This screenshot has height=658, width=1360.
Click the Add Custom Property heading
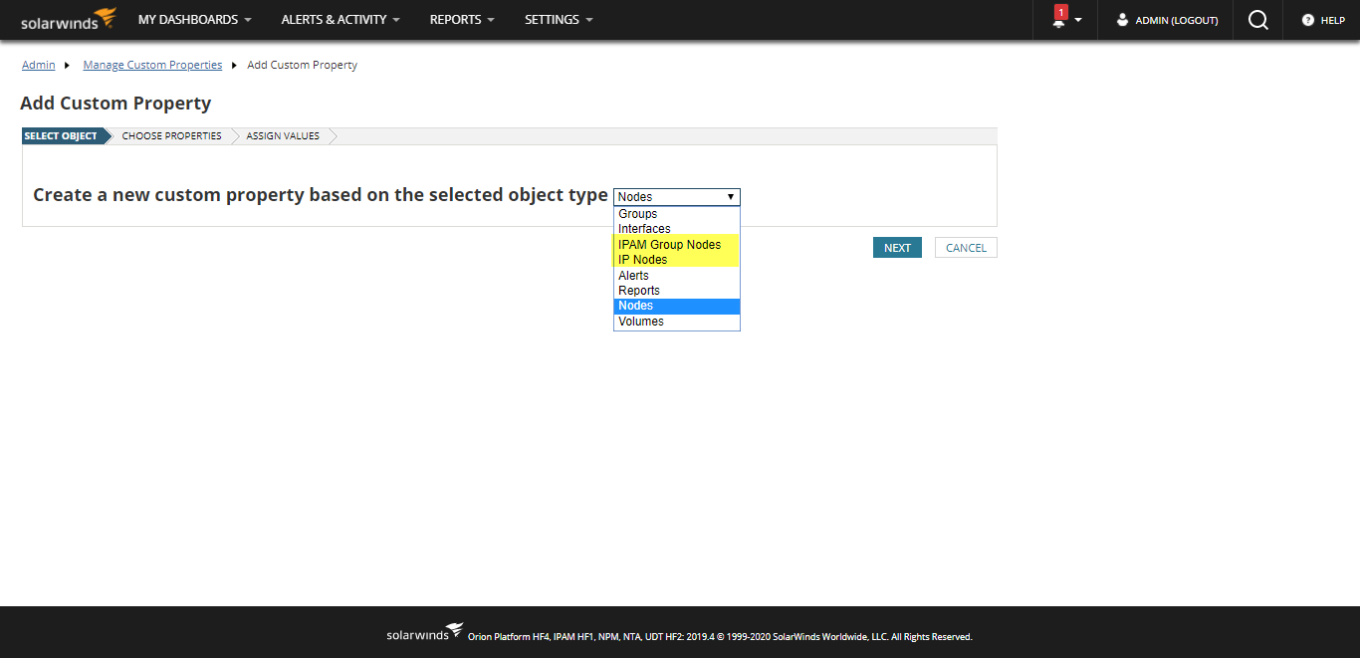115,104
